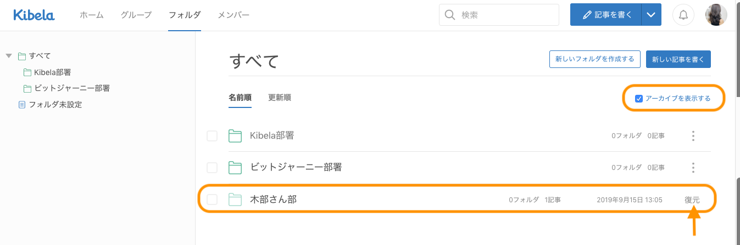Open the notifications bell
This screenshot has height=245, width=740.
point(683,15)
